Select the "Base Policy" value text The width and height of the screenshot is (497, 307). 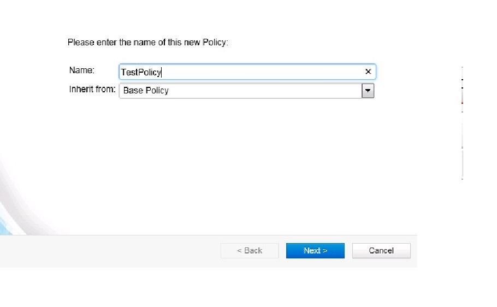tap(146, 91)
